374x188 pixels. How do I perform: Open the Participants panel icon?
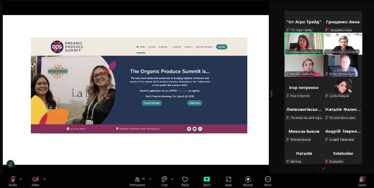[137, 179]
